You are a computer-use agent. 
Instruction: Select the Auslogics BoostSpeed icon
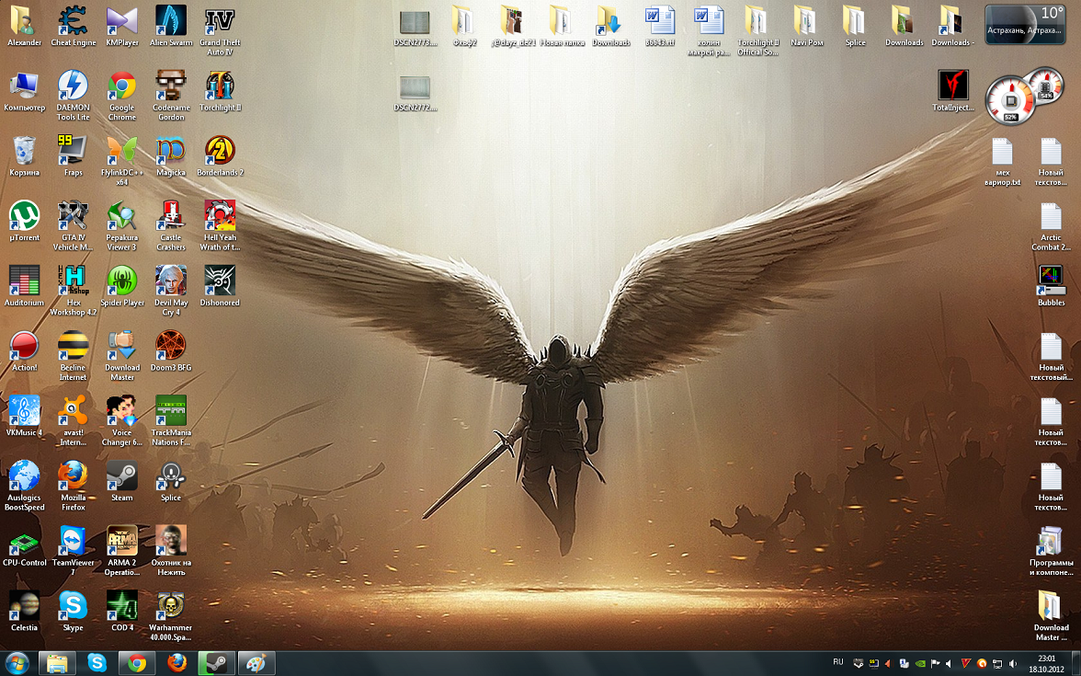(x=24, y=484)
